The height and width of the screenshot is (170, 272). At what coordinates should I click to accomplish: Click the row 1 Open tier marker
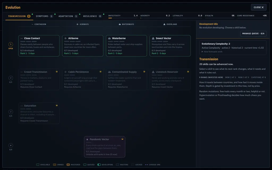11,44
